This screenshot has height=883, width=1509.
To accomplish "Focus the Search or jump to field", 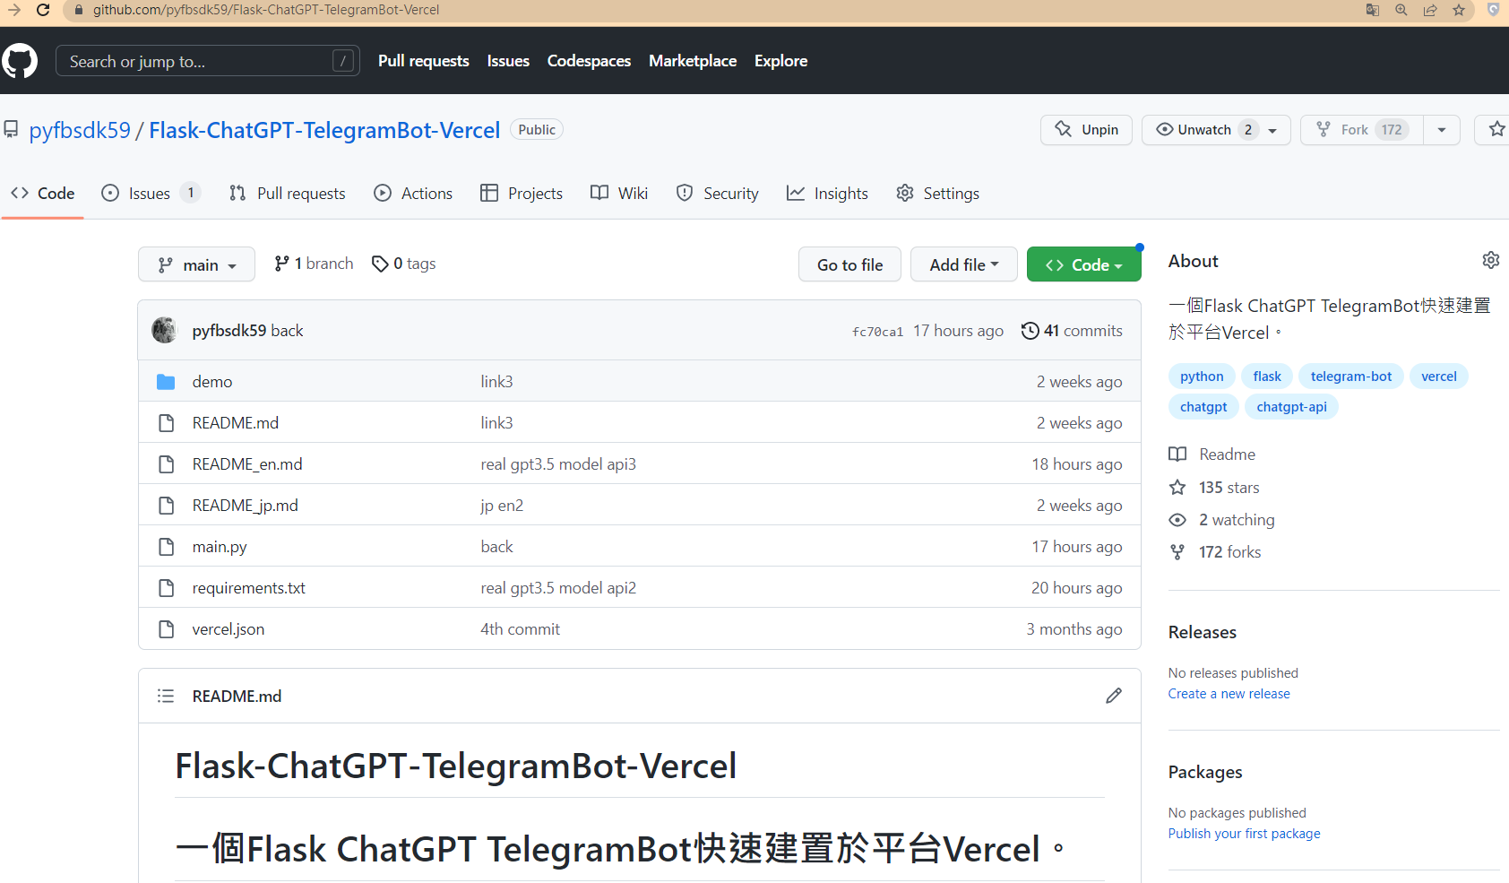I will [x=208, y=61].
